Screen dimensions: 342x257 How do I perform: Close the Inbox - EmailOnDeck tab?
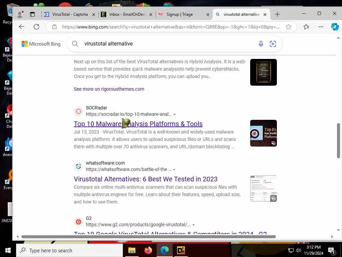tap(151, 15)
